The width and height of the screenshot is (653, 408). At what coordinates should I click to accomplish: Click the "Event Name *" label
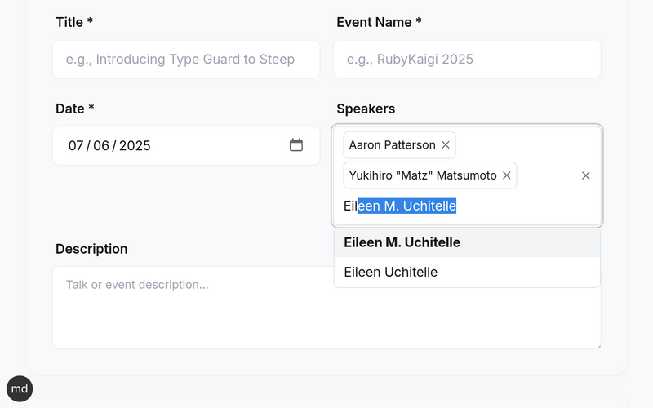(x=379, y=22)
